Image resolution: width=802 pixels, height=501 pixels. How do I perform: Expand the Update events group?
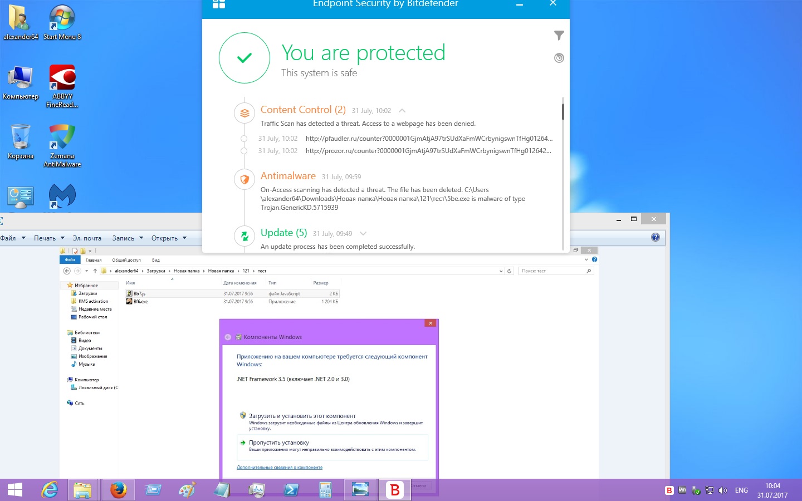pyautogui.click(x=363, y=234)
